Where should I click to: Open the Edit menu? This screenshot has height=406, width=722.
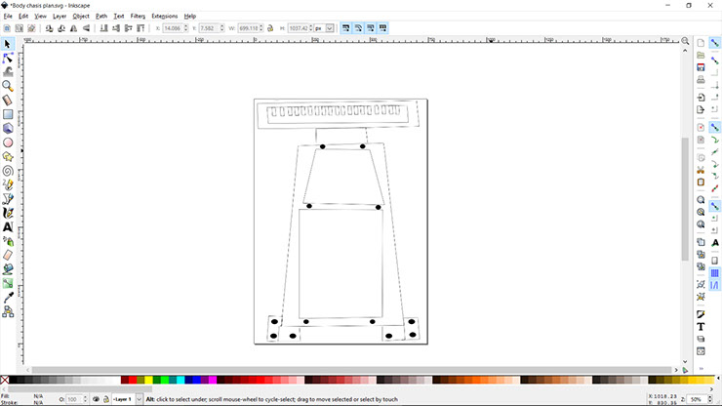[23, 17]
